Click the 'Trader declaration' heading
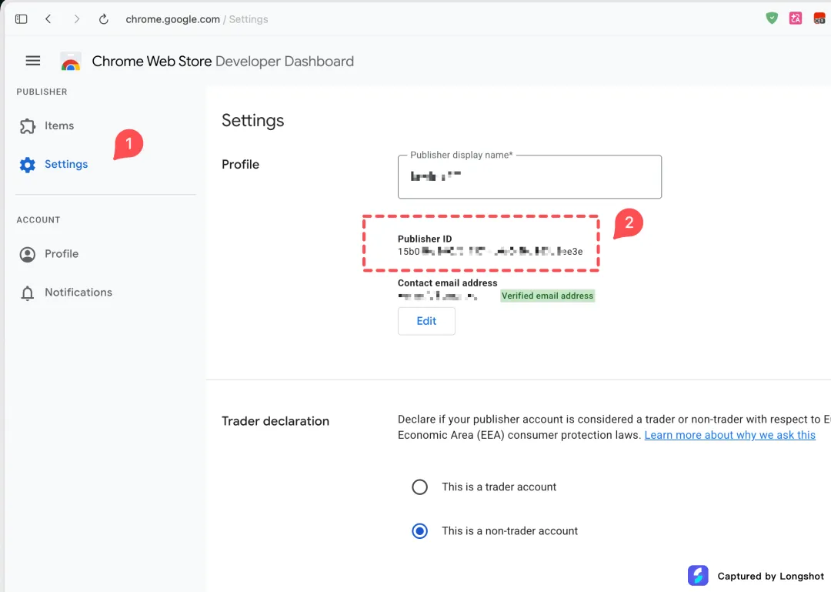Viewport: 831px width, 592px height. 275,421
